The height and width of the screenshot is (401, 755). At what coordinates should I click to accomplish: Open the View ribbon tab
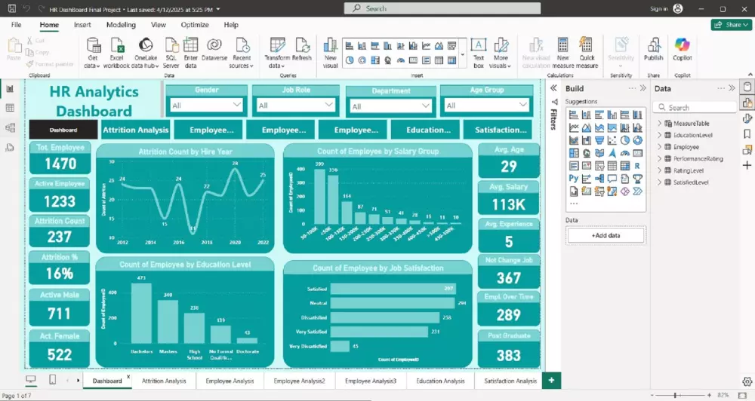click(158, 25)
